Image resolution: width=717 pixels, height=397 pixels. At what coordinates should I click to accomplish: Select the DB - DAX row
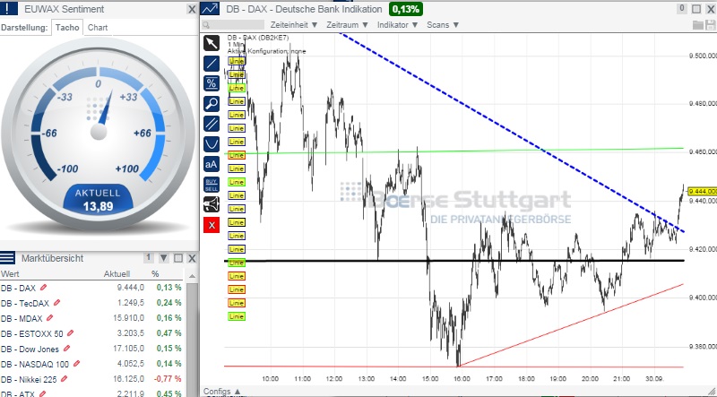pos(91,288)
